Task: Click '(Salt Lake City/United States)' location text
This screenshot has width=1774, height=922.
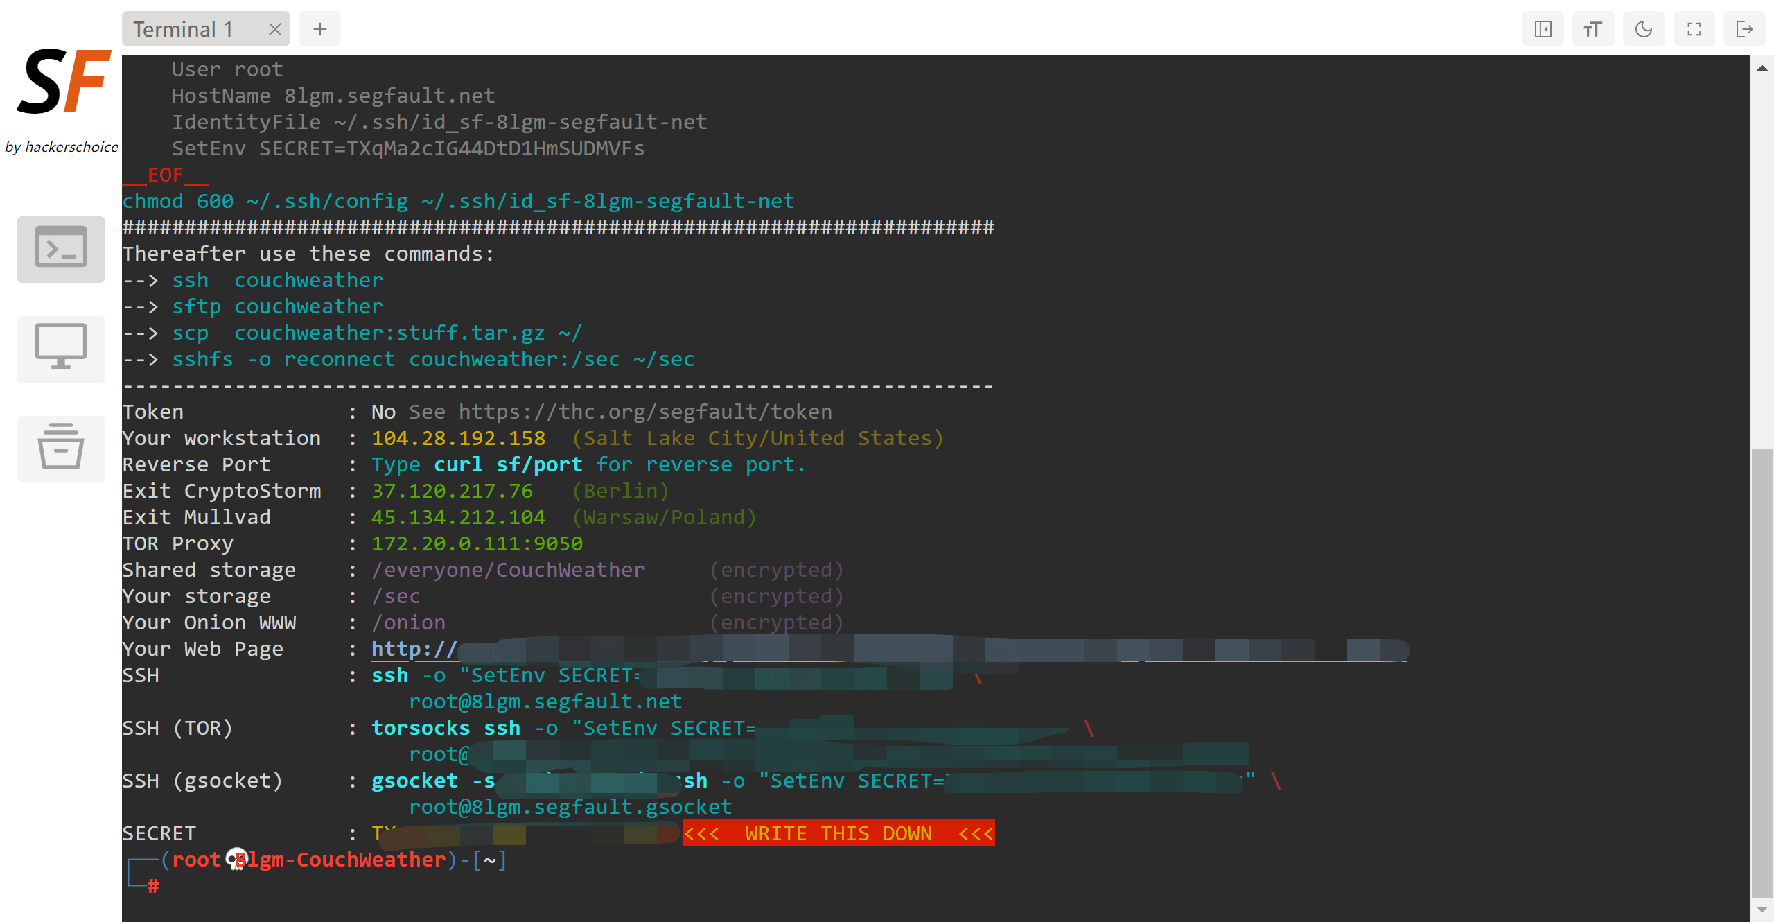Action: tap(757, 438)
